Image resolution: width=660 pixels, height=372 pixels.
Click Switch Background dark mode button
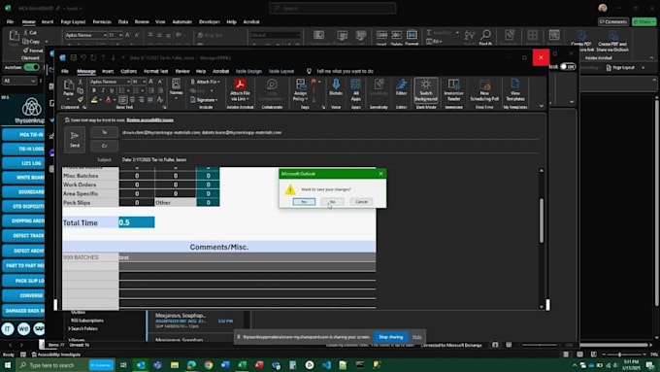426,89
